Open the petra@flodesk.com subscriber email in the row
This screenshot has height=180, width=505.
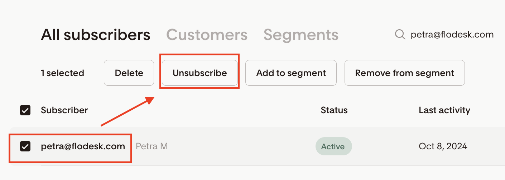tap(83, 146)
